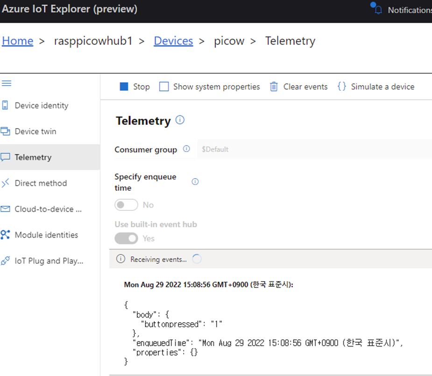This screenshot has height=376, width=432.
Task: Toggle the Use built-in event hub switch
Action: pyautogui.click(x=127, y=239)
